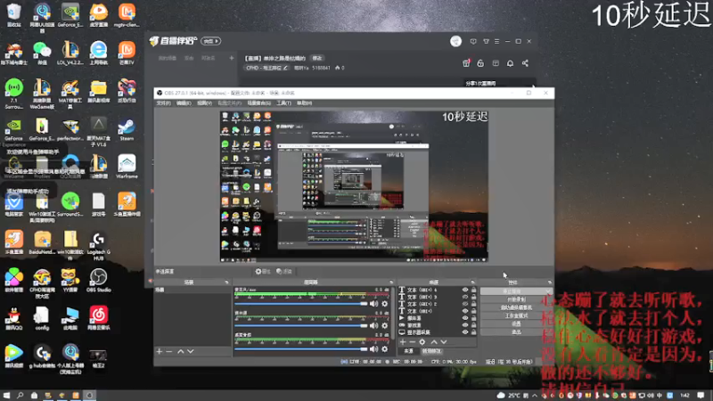Open the 网易云音乐 red desktop icon

(x=98, y=317)
